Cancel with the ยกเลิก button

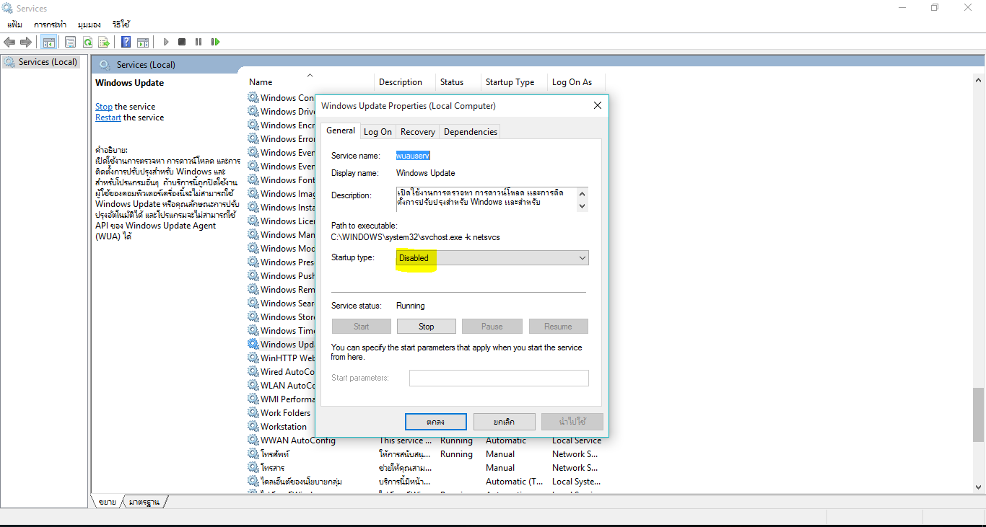504,422
